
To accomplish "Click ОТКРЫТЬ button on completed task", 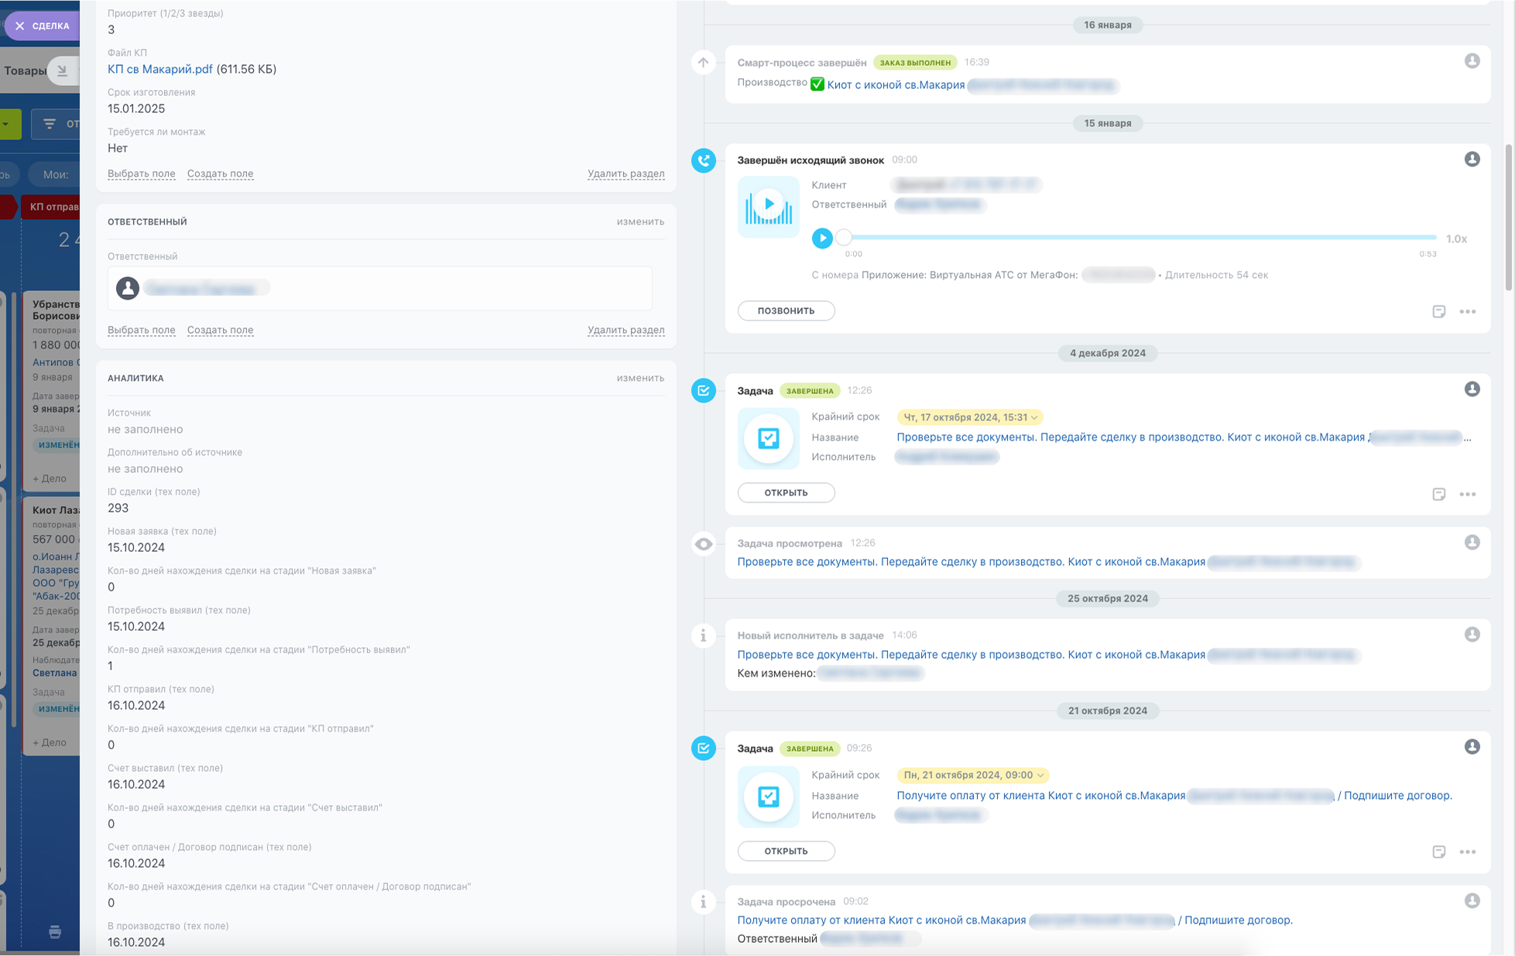I will coord(785,492).
